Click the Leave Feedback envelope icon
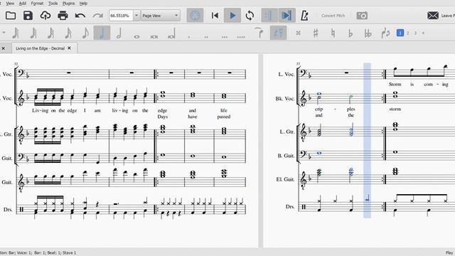Viewport: 455px width, 256px height. click(x=433, y=16)
